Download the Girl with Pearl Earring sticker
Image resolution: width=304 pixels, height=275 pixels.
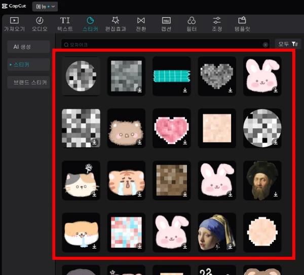(231, 246)
